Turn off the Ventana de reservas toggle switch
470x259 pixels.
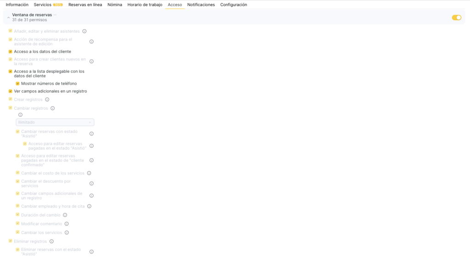tap(456, 17)
